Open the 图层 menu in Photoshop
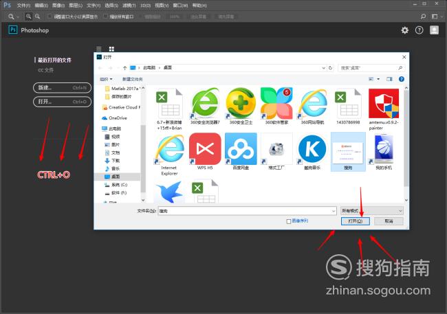 (76, 5)
